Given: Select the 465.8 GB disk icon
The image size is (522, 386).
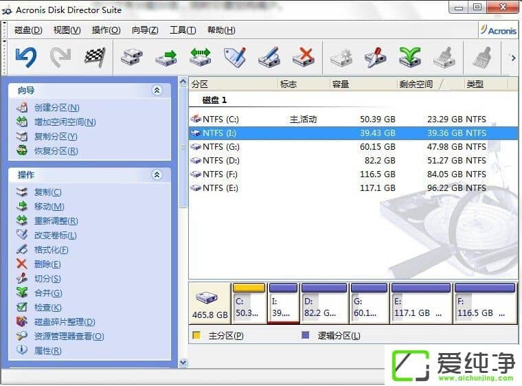Looking at the screenshot, I should [x=209, y=304].
